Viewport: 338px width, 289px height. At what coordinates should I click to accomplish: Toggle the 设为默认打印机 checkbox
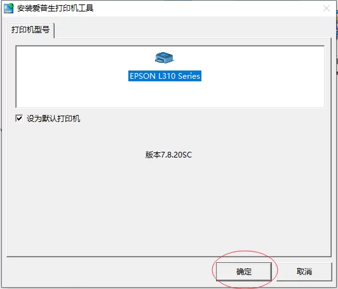click(19, 118)
